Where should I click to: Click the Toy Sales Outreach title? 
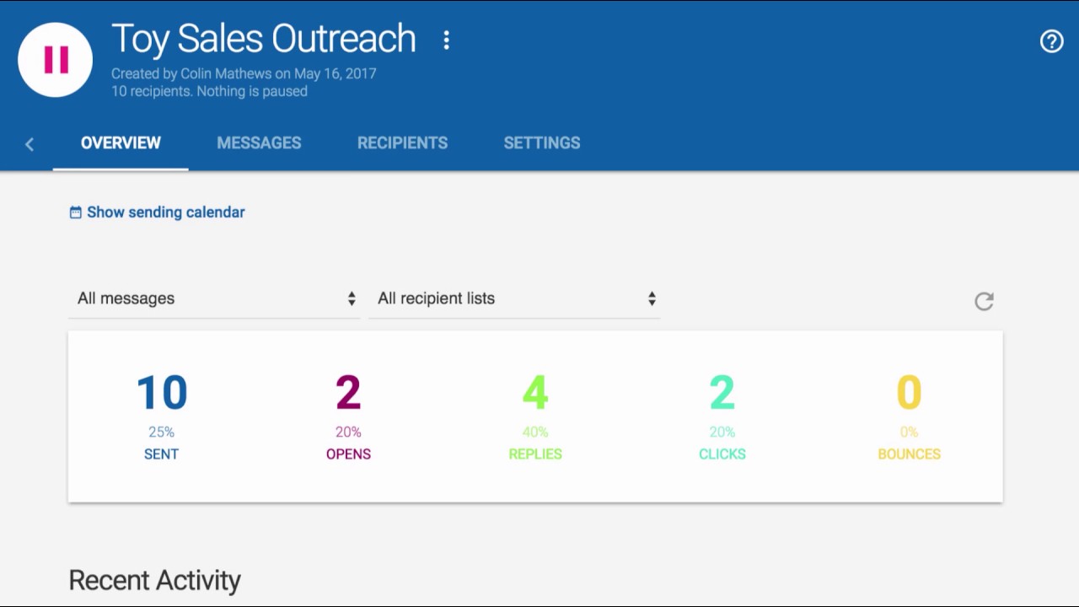(264, 39)
